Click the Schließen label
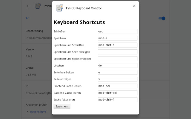 (60, 32)
